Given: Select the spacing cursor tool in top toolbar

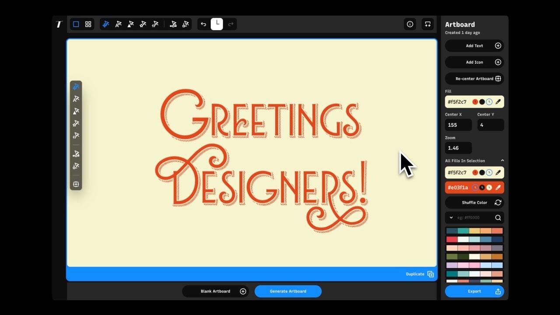Looking at the screenshot, I should pyautogui.click(x=155, y=24).
